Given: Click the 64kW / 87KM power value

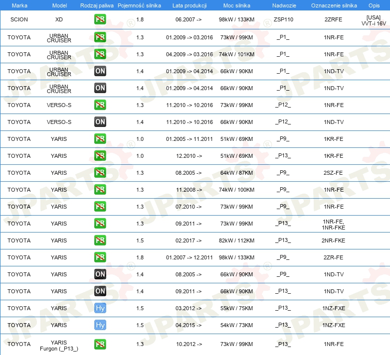Looking at the screenshot, I should click(236, 173).
